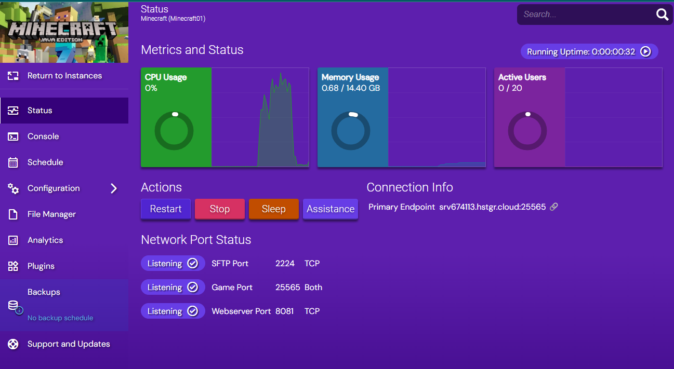This screenshot has width=674, height=369.
Task: Click the search magnifier icon
Action: point(662,15)
